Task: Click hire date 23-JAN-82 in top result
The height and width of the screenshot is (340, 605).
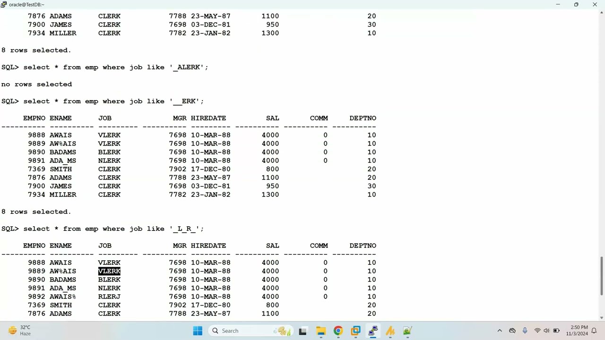Action: coord(211,33)
